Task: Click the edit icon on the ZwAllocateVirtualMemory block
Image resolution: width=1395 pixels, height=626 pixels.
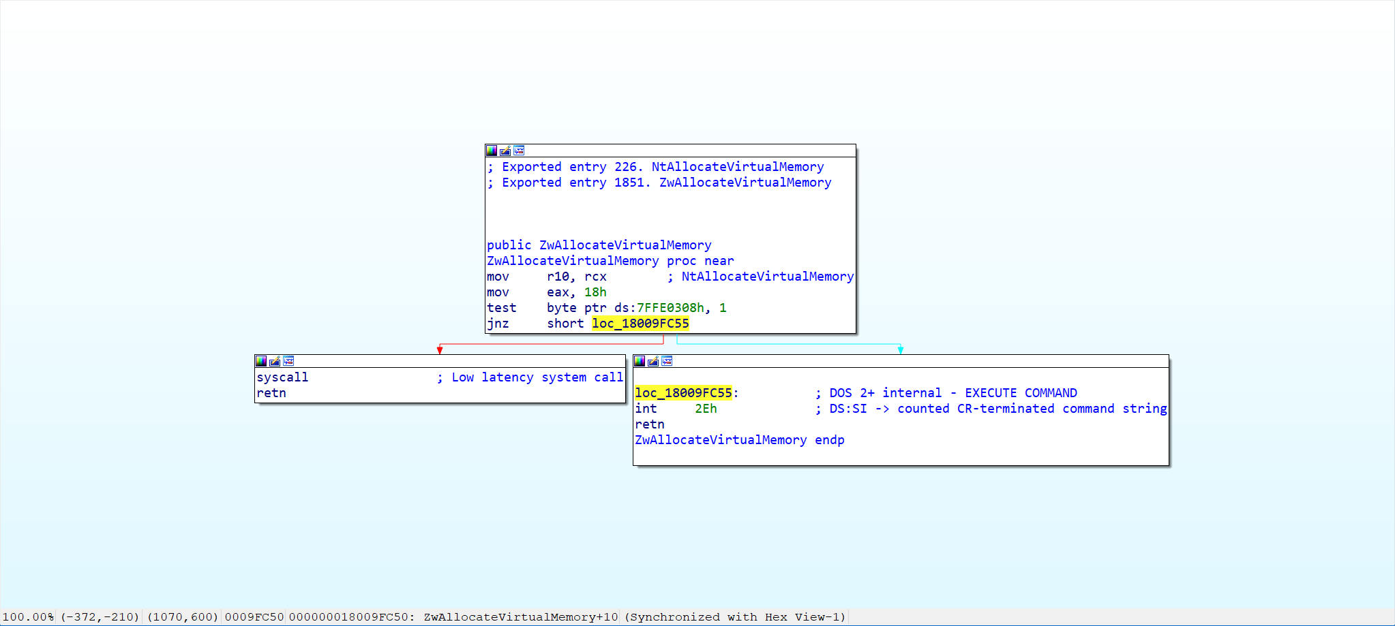Action: coord(505,151)
